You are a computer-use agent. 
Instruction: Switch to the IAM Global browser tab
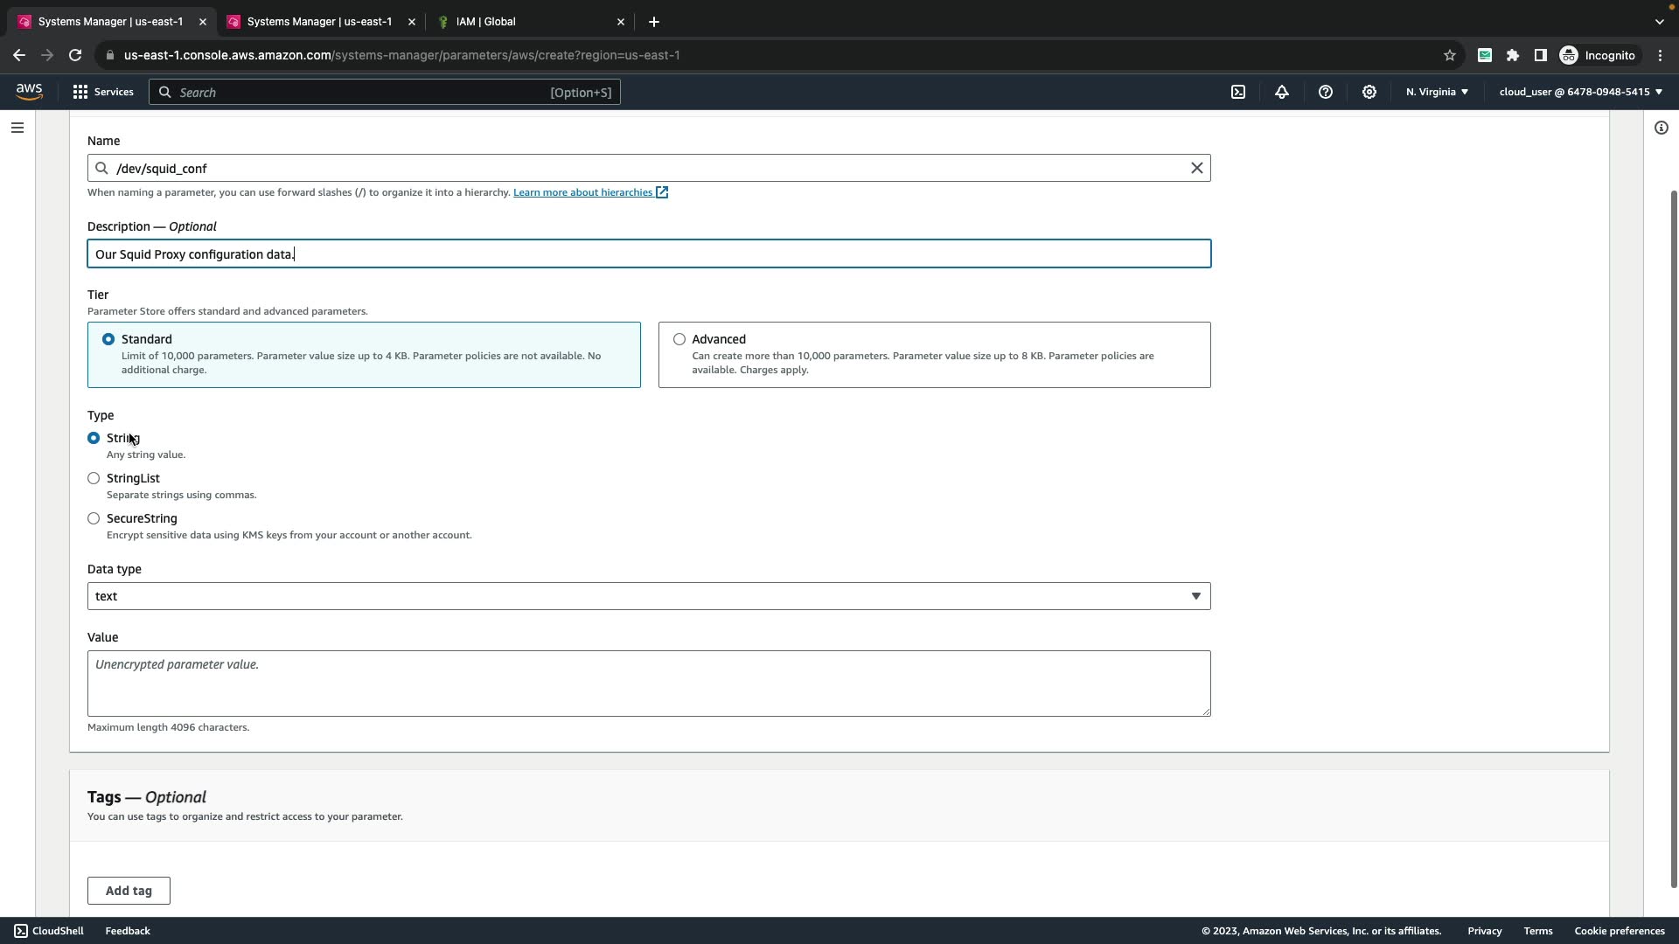486,22
